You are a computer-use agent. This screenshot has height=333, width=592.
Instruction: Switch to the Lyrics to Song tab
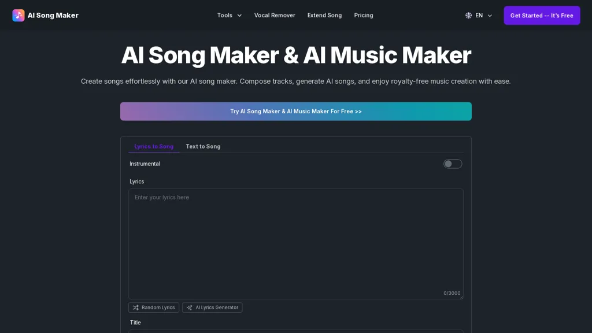point(154,146)
